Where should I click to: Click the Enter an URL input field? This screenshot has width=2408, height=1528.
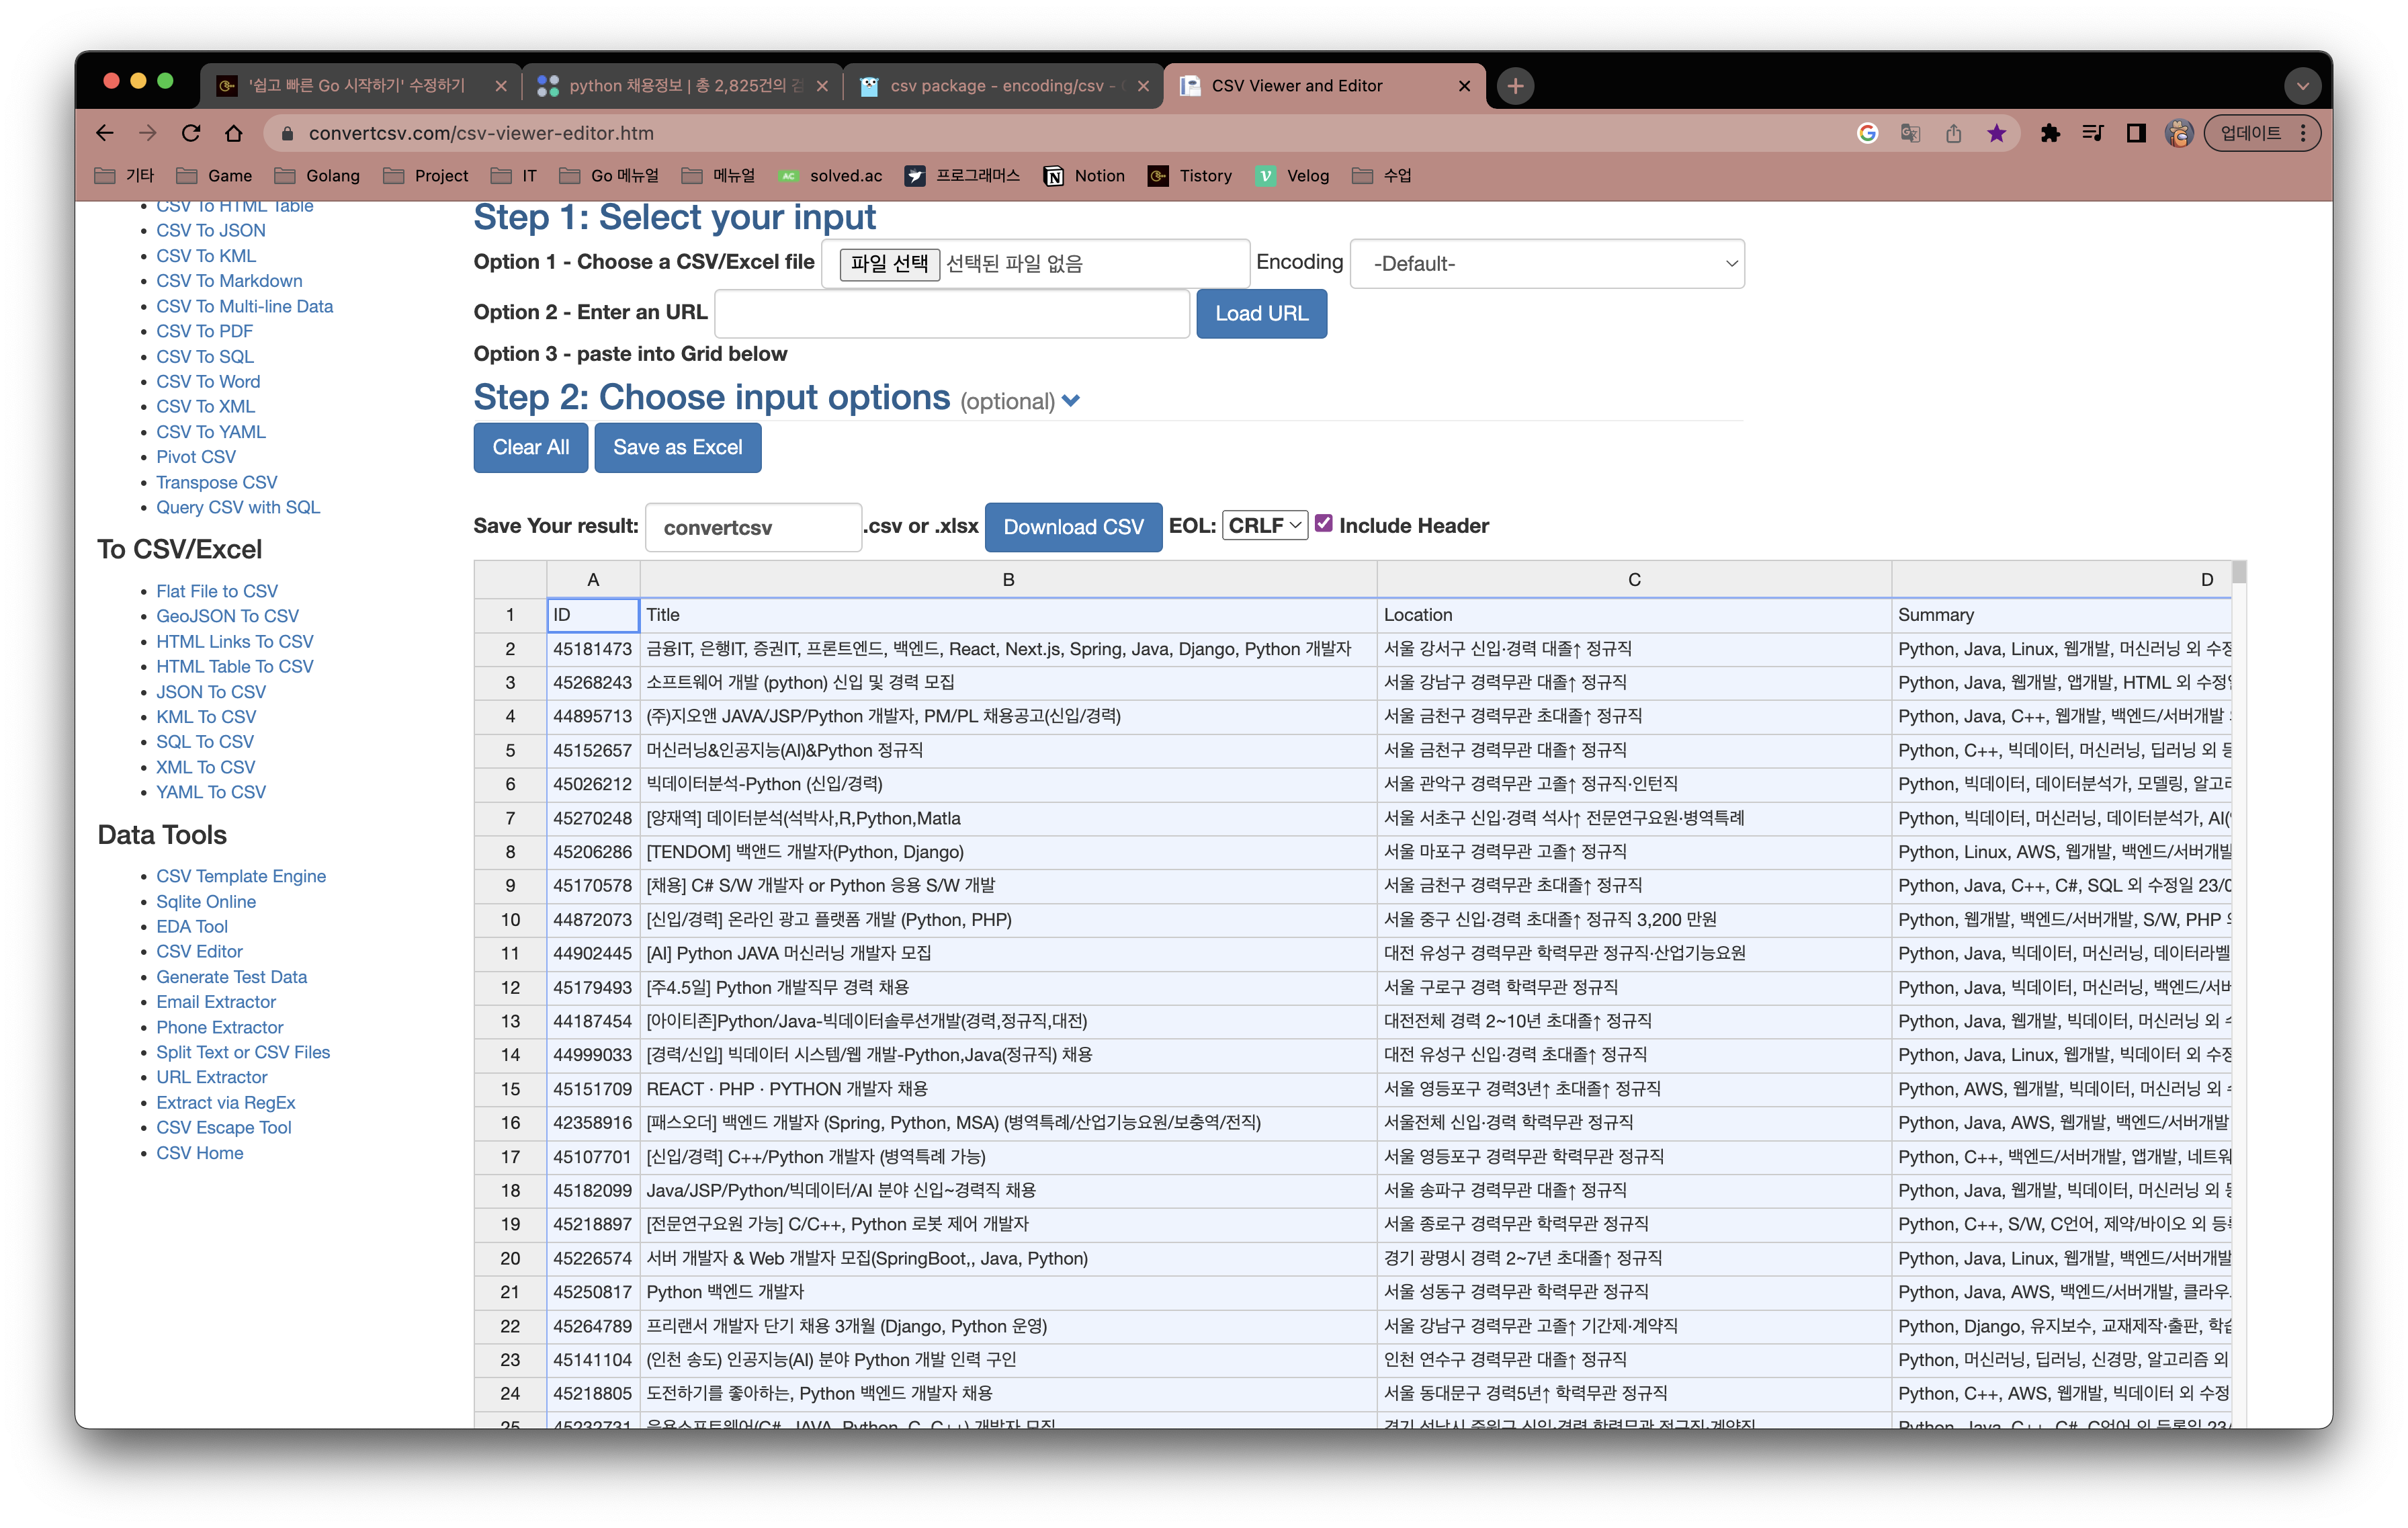(952, 314)
